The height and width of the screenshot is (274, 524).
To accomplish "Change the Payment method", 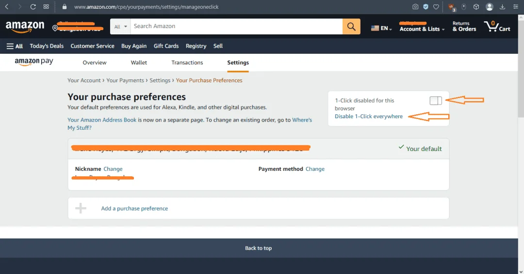I will coord(315,169).
